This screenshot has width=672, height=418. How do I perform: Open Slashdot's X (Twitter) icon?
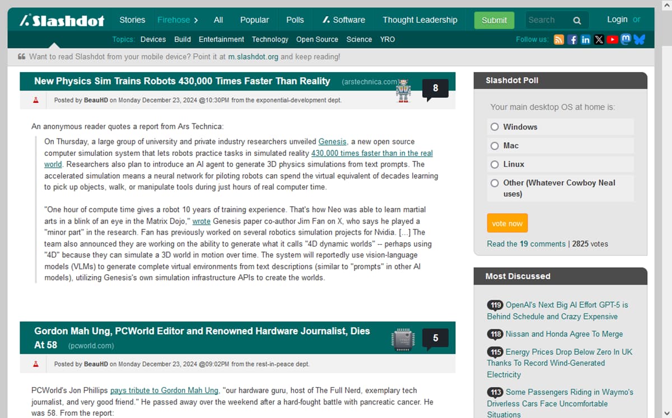pyautogui.click(x=599, y=39)
